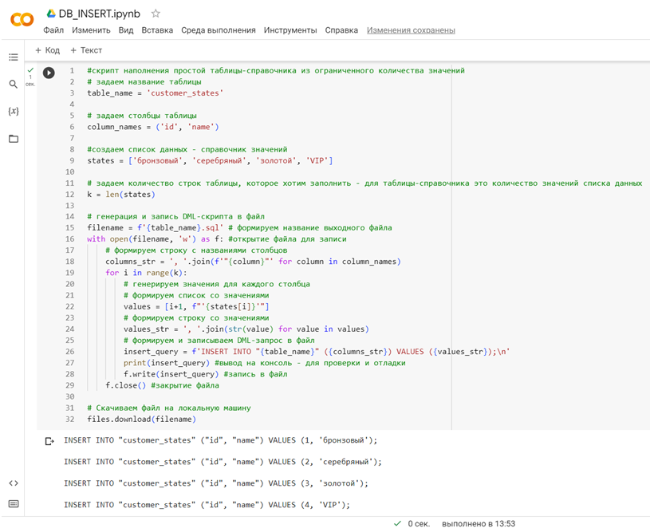Open the Вставка menu
The image size is (650, 532).
[x=157, y=30]
